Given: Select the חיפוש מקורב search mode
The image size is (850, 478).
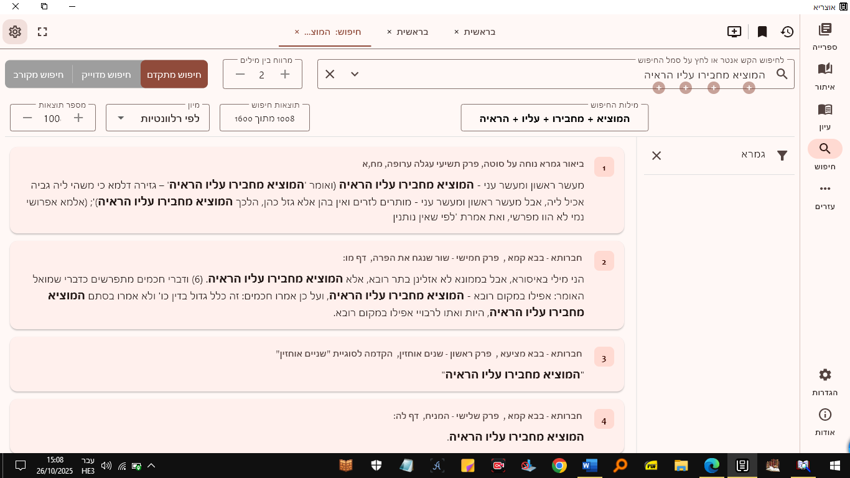Looking at the screenshot, I should tap(39, 74).
